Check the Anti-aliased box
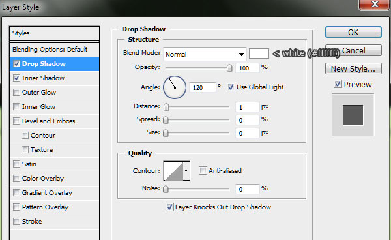Viewport: 391px width, 240px height. point(203,171)
